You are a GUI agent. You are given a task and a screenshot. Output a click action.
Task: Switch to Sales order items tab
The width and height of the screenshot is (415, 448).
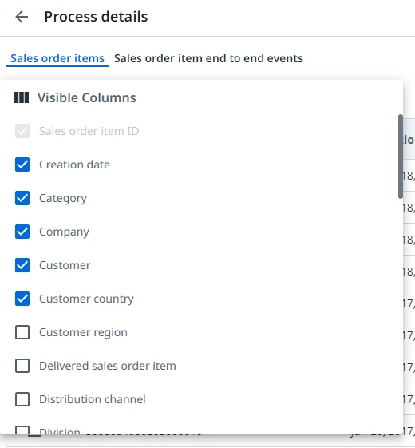(57, 58)
